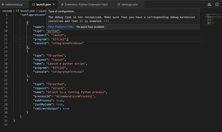Click the underlined "python" type value

[x=53, y=31]
